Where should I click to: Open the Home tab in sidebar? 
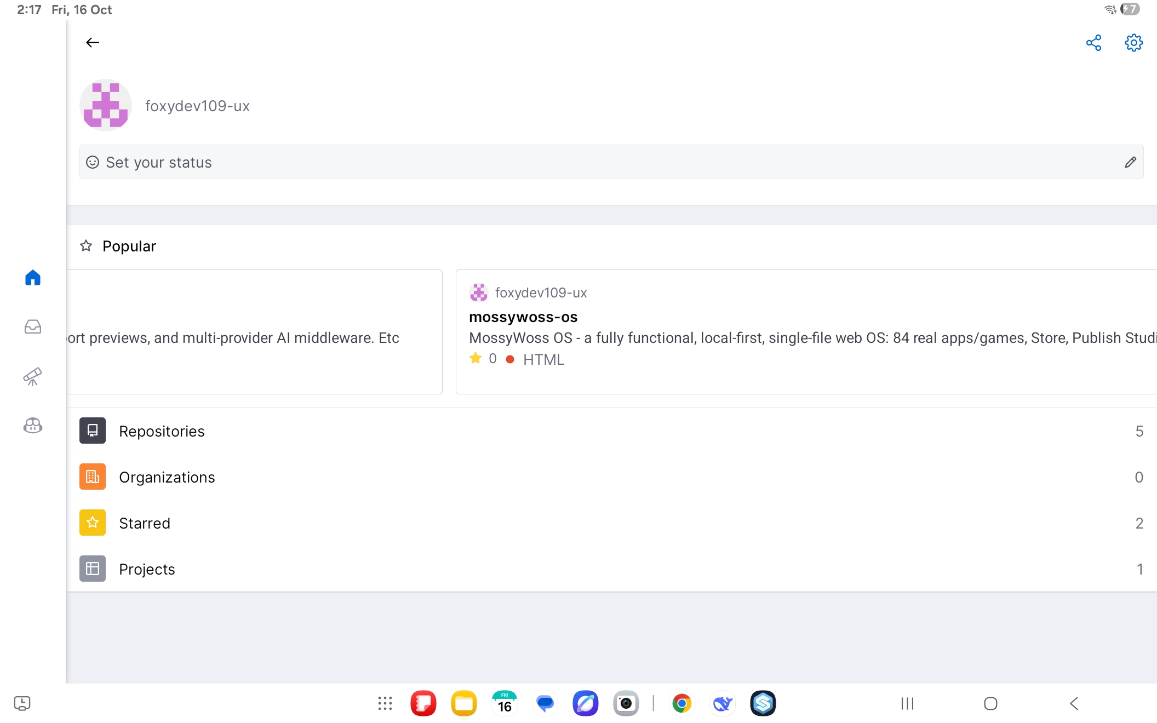tap(33, 278)
